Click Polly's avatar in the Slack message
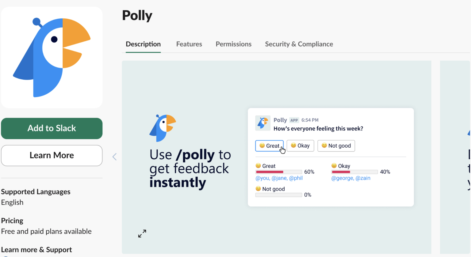The height and width of the screenshot is (257, 471). tap(263, 123)
